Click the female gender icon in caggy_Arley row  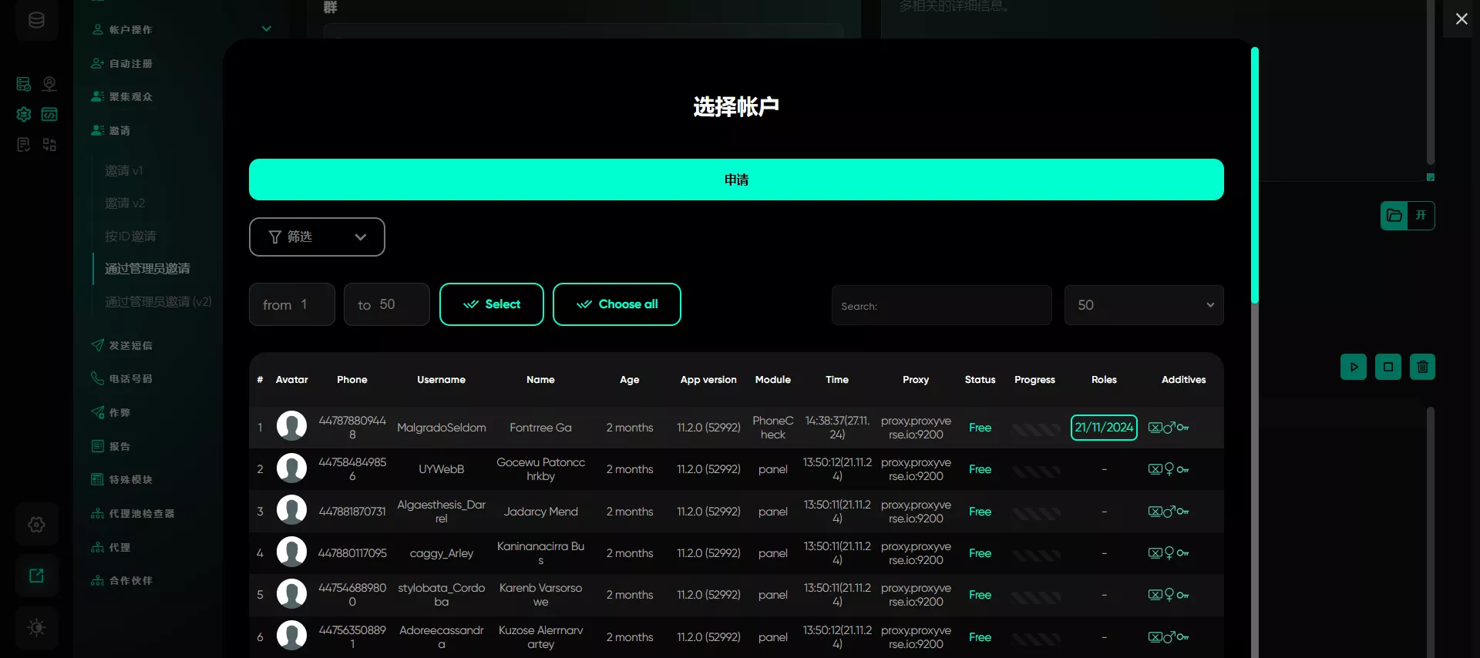tap(1169, 553)
